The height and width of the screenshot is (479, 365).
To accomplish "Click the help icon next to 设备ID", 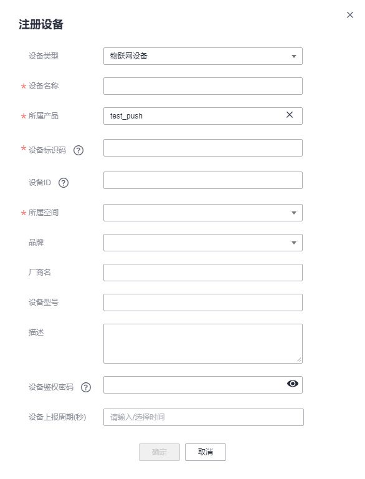I will [x=64, y=183].
